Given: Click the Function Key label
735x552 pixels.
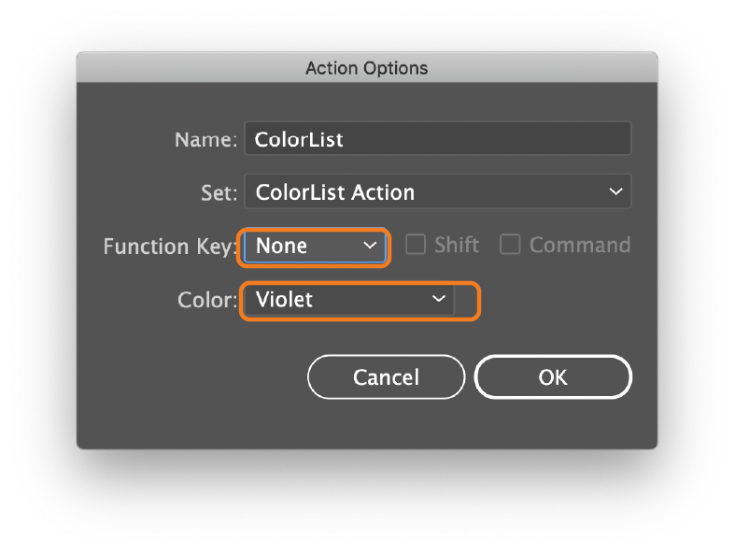Looking at the screenshot, I should pos(169,247).
